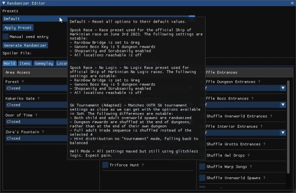Open the Zora's Fountain dropdown
Viewport: 296px width, 193px height.
tap(36, 138)
